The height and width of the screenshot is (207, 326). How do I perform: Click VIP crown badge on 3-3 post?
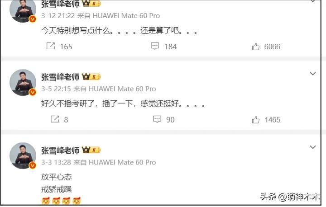91,150
